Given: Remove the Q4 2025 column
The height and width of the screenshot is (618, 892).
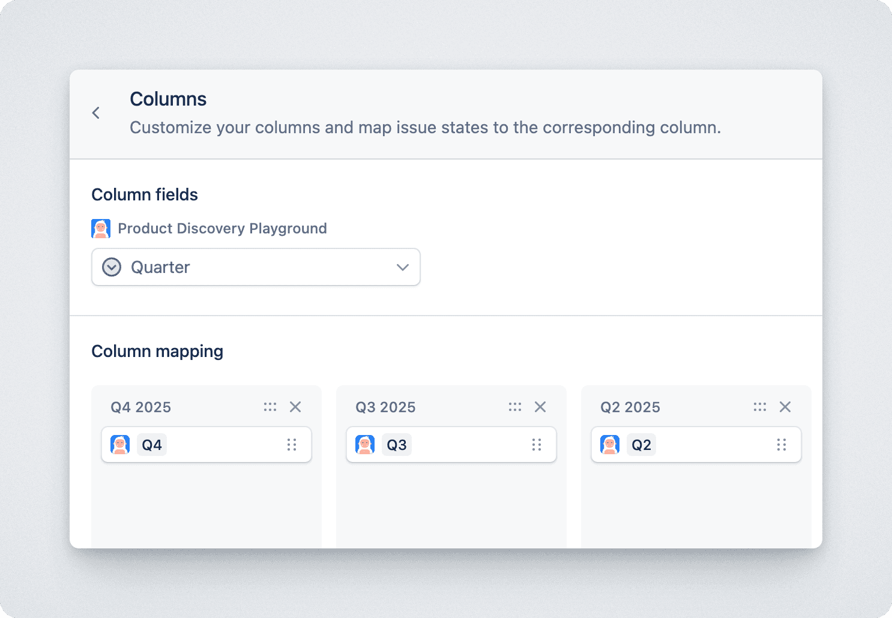Looking at the screenshot, I should click(295, 407).
